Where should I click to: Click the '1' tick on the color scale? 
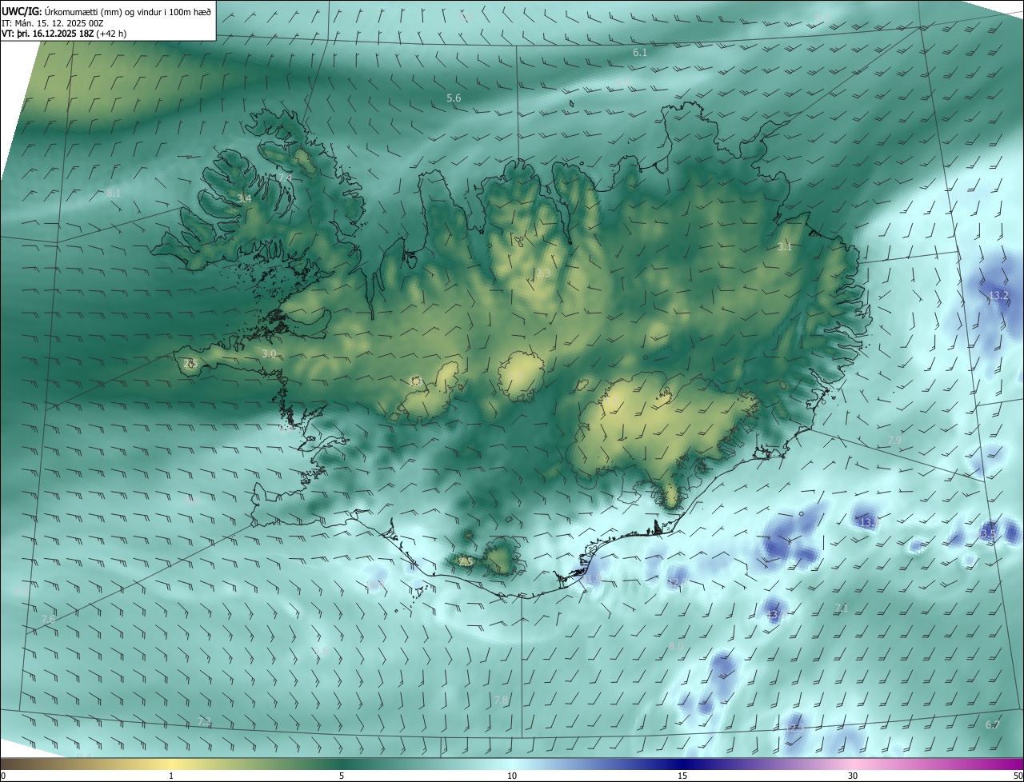tap(171, 776)
